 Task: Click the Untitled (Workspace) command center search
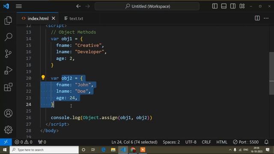click(147, 6)
